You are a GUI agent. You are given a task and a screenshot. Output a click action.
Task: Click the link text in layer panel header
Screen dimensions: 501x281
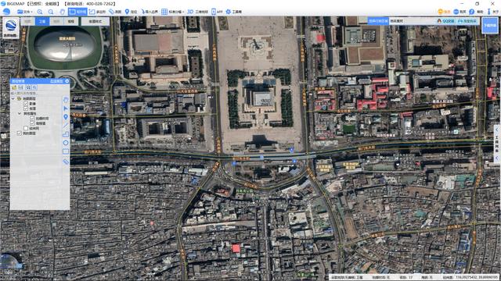click(x=56, y=81)
